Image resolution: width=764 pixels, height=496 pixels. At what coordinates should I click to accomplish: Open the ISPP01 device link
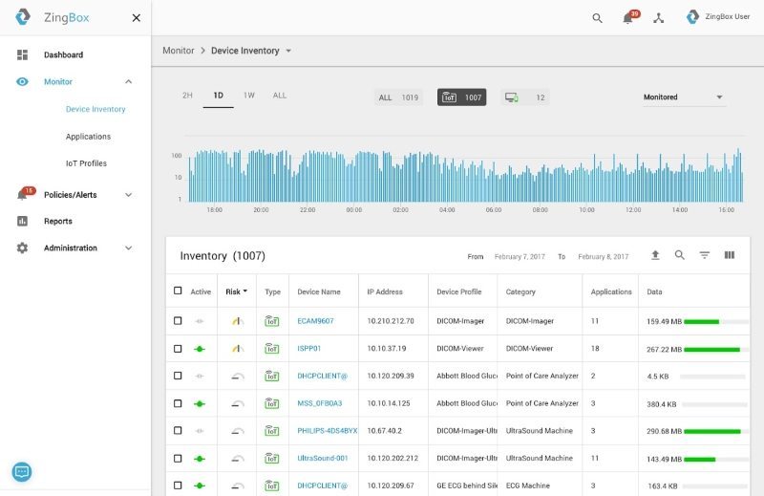(x=308, y=348)
